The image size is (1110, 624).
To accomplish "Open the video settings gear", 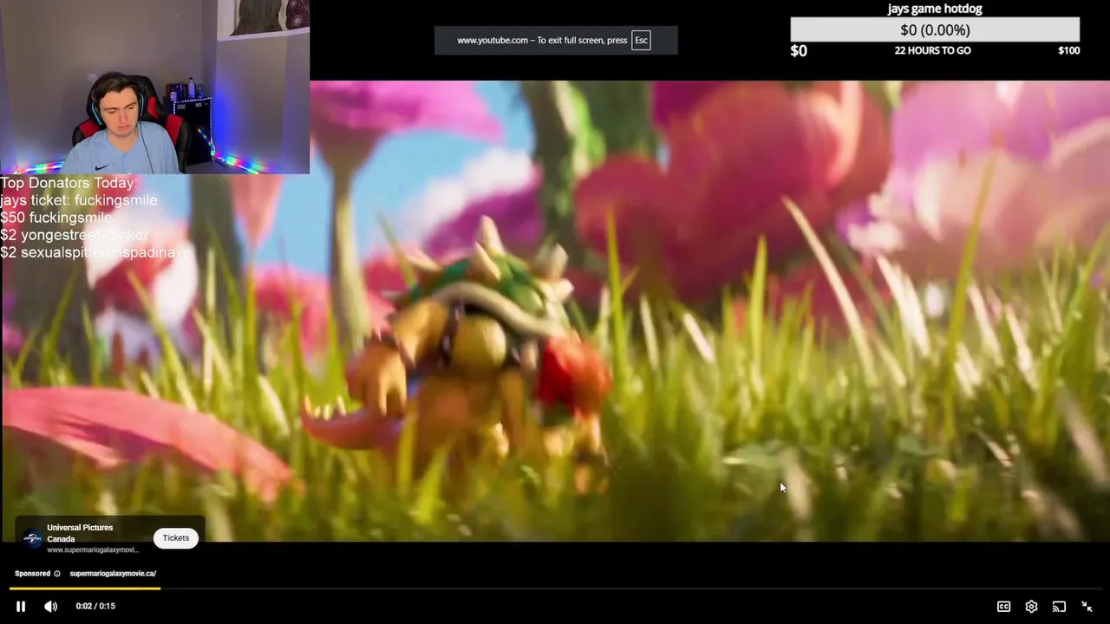I will [x=1031, y=607].
